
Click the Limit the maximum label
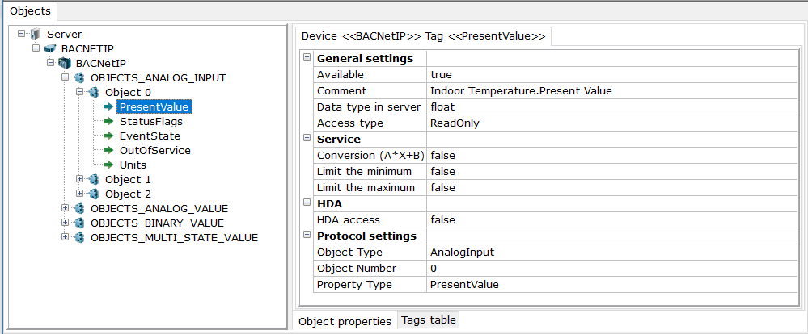coord(366,187)
